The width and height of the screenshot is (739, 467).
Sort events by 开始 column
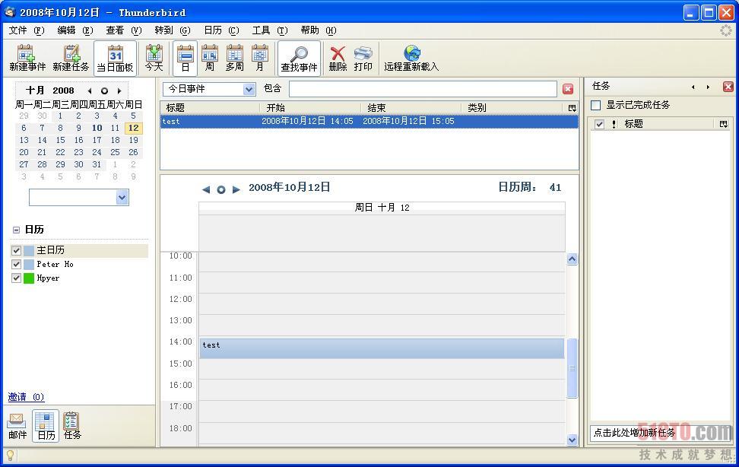click(x=311, y=108)
